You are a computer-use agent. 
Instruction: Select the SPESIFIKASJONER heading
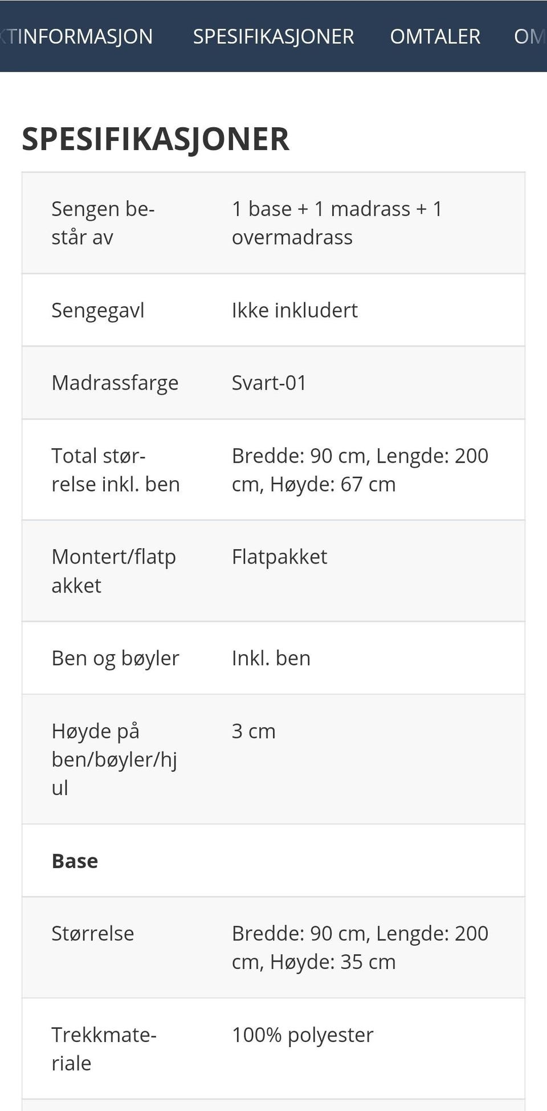[x=155, y=139]
